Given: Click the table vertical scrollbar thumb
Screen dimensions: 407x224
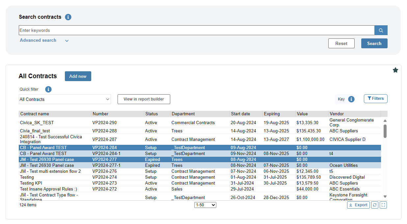Looking at the screenshot, I should 385,131.
